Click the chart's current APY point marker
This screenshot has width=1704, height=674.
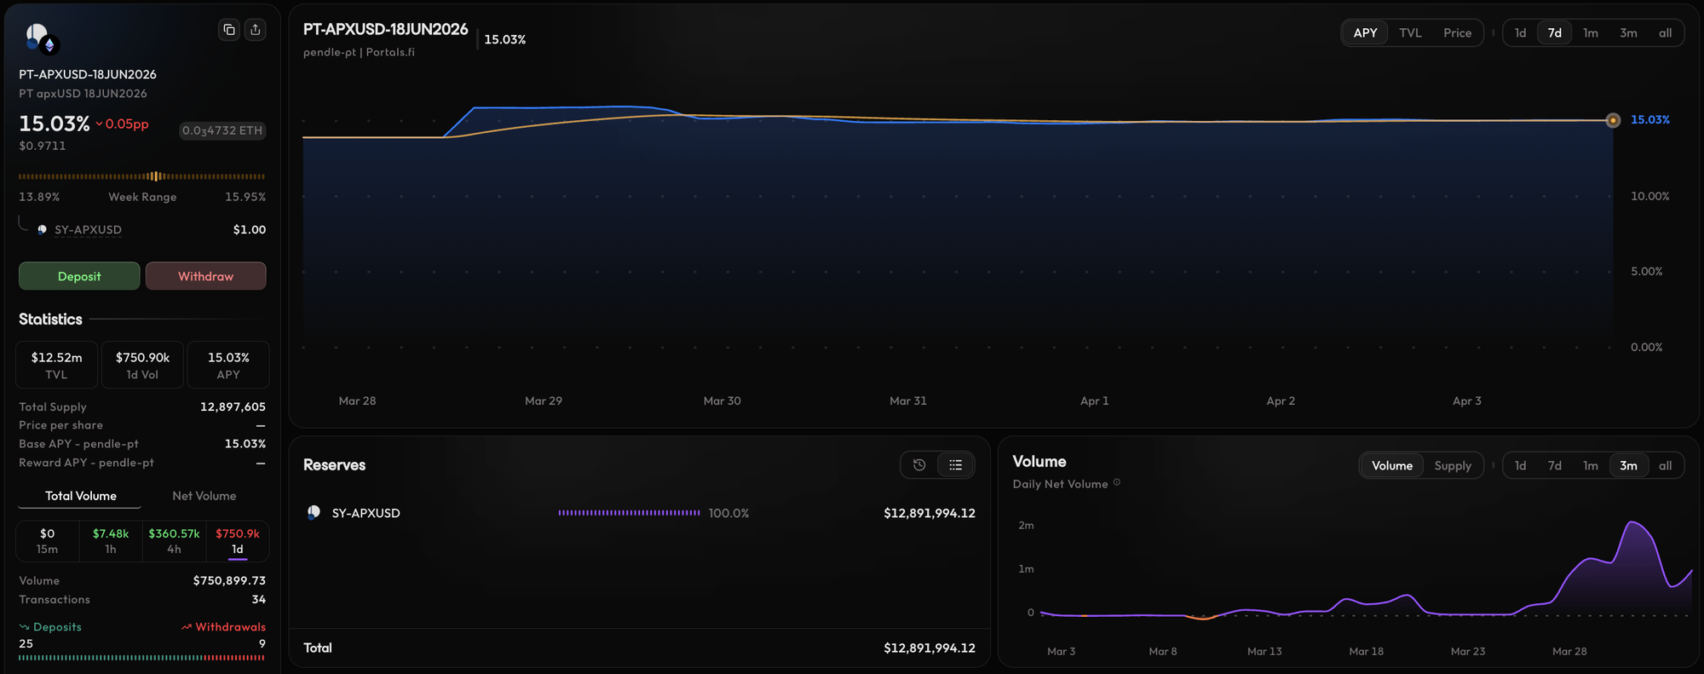1613,120
